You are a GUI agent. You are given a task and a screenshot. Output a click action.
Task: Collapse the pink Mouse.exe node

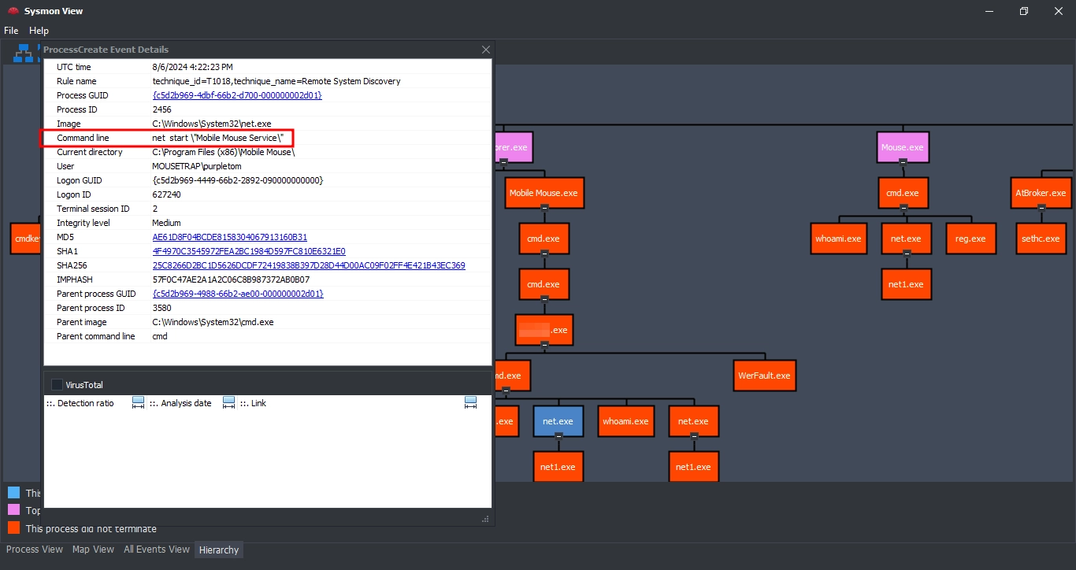[903, 162]
